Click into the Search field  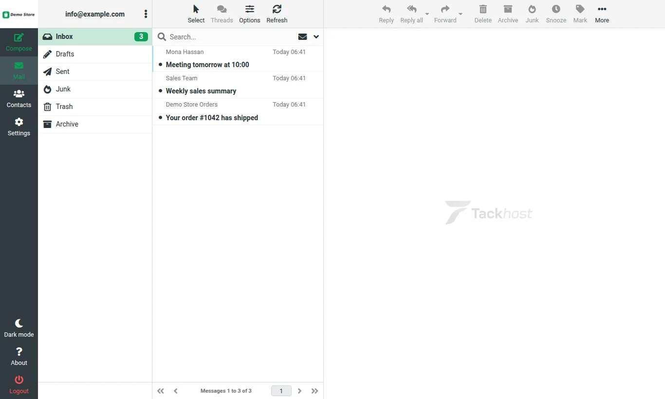point(231,37)
